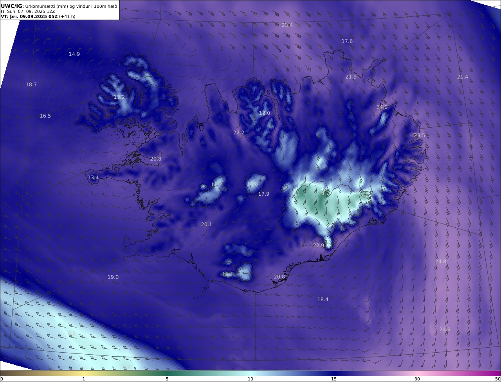Click the 24.8 value label
The image size is (501, 382).
441,261
